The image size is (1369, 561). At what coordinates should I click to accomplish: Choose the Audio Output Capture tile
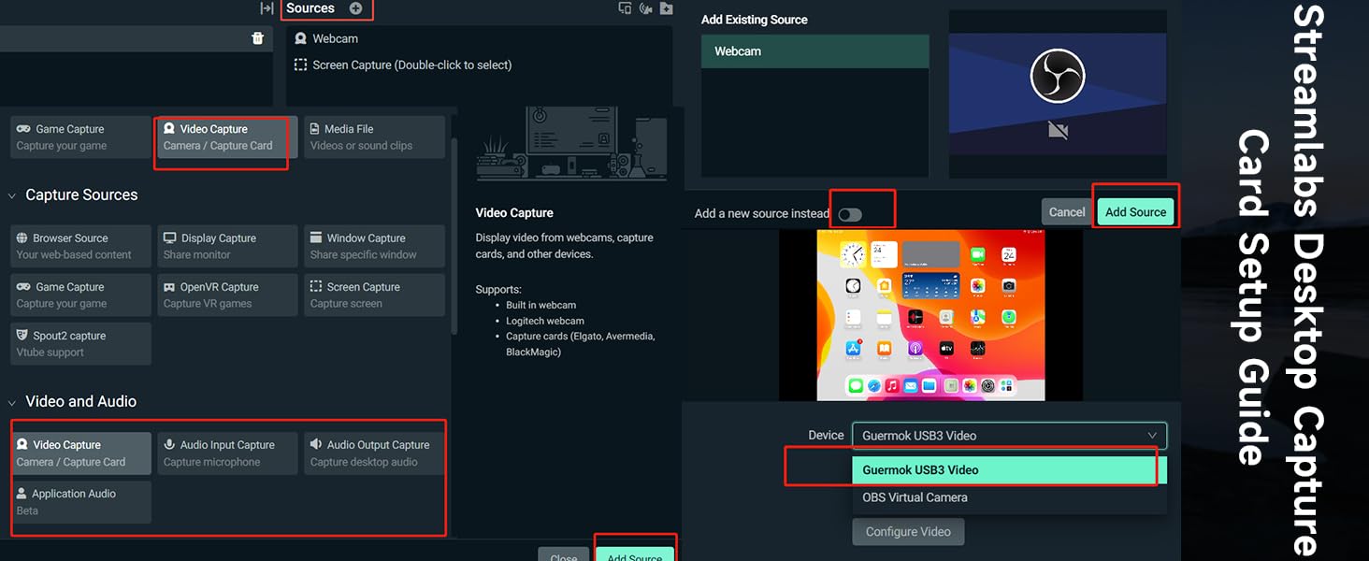[x=375, y=453]
